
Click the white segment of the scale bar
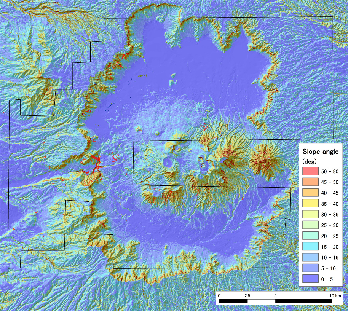point(261,301)
